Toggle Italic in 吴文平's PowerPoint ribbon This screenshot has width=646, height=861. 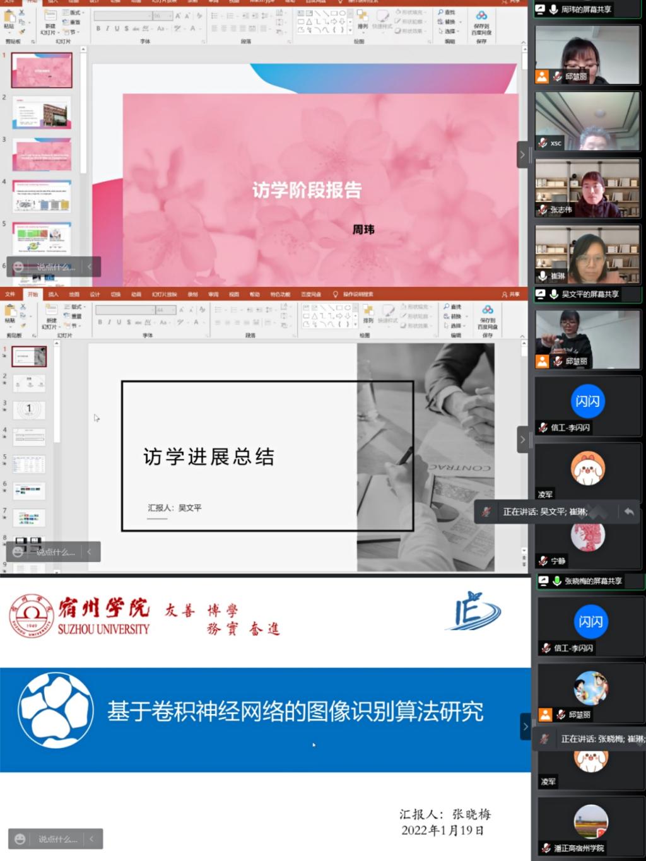110,322
